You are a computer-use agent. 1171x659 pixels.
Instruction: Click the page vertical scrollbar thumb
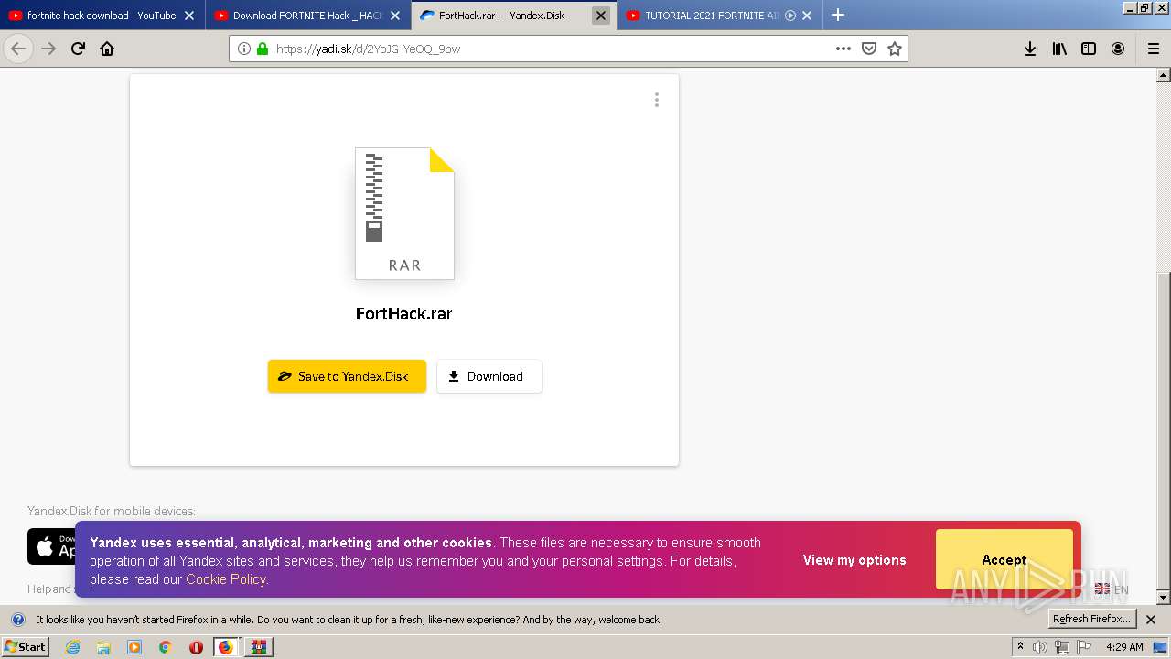pos(1164,430)
